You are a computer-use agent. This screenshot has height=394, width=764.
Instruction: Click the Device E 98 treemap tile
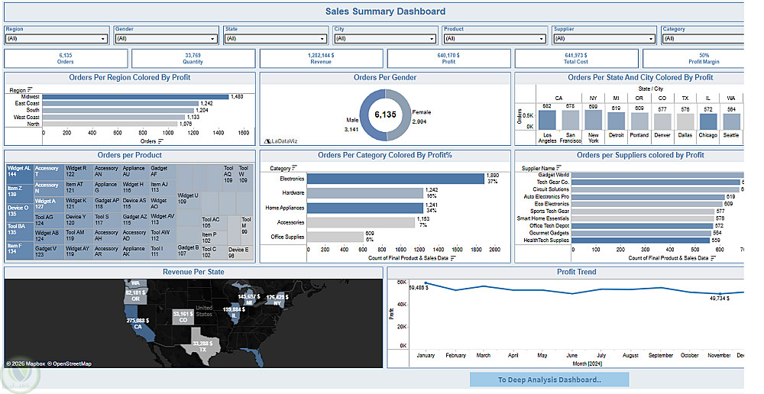240,252
